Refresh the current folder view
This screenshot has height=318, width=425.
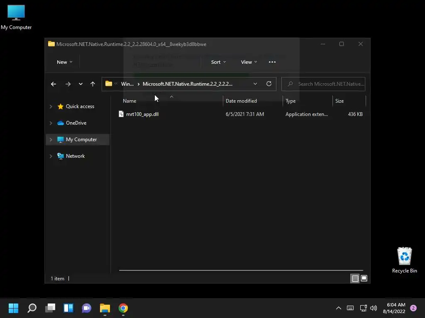pyautogui.click(x=269, y=84)
